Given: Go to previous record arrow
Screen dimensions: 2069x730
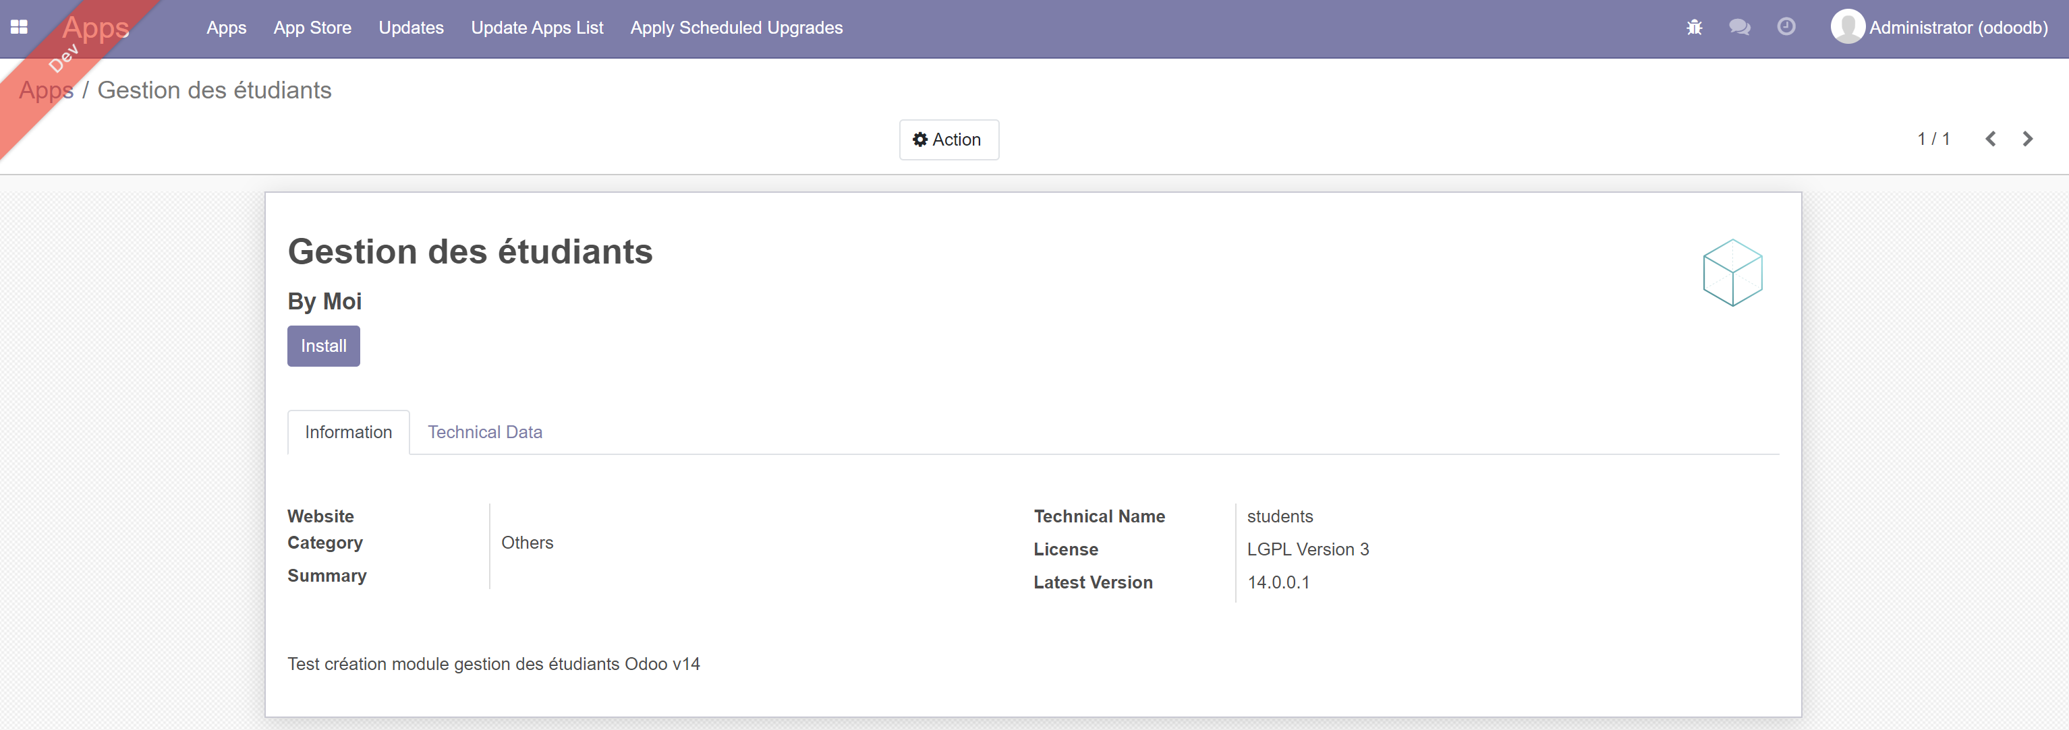Looking at the screenshot, I should coord(1990,139).
